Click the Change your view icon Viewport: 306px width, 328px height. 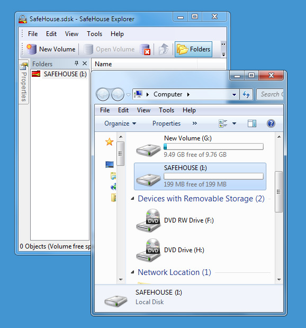point(223,123)
